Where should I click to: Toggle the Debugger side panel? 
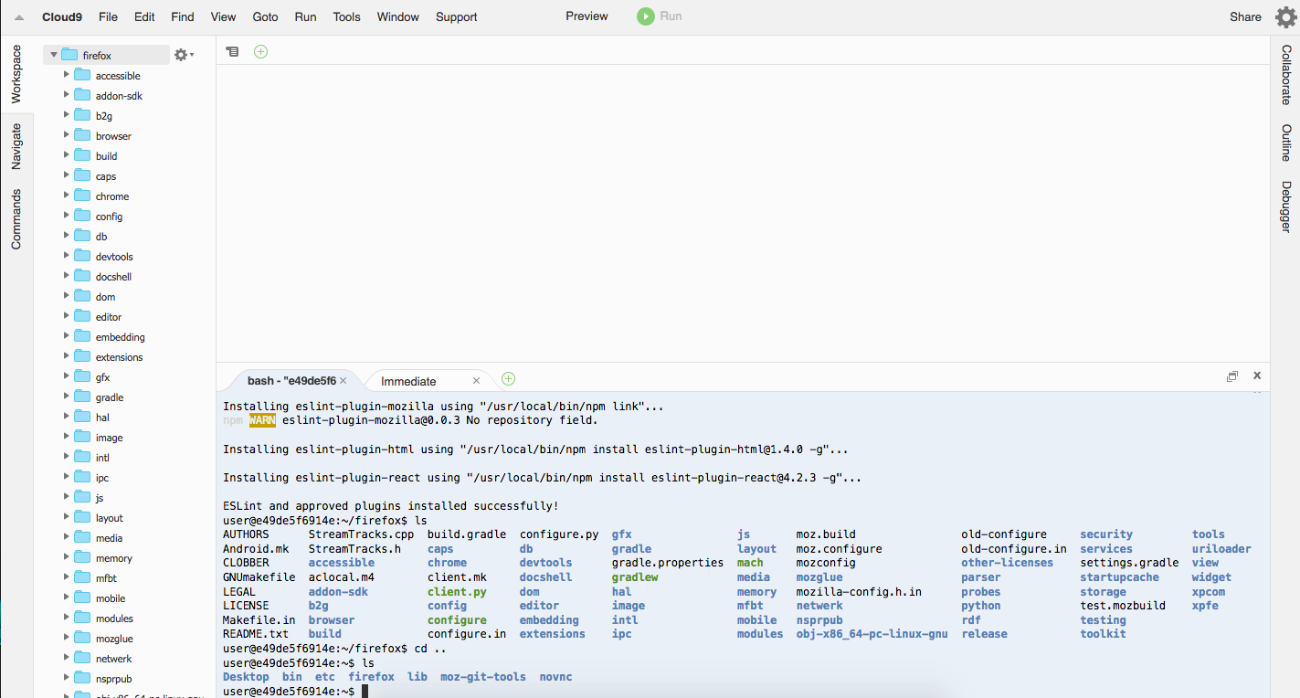[x=1285, y=206]
